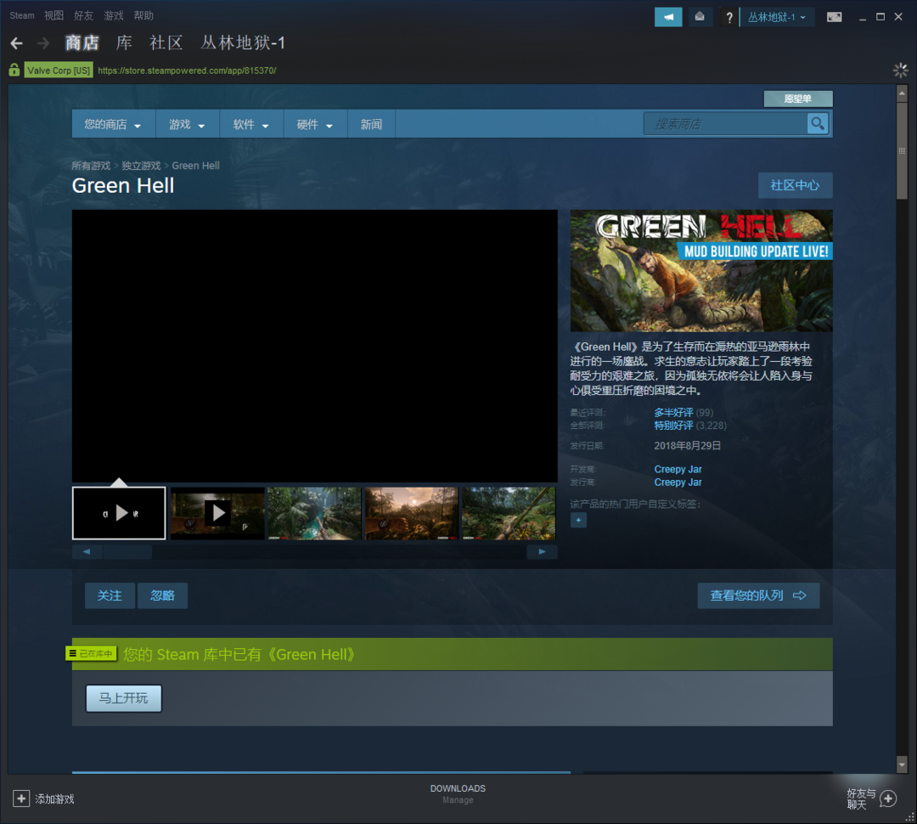Image resolution: width=917 pixels, height=824 pixels.
Task: Open the 视图 menu
Action: (x=53, y=15)
